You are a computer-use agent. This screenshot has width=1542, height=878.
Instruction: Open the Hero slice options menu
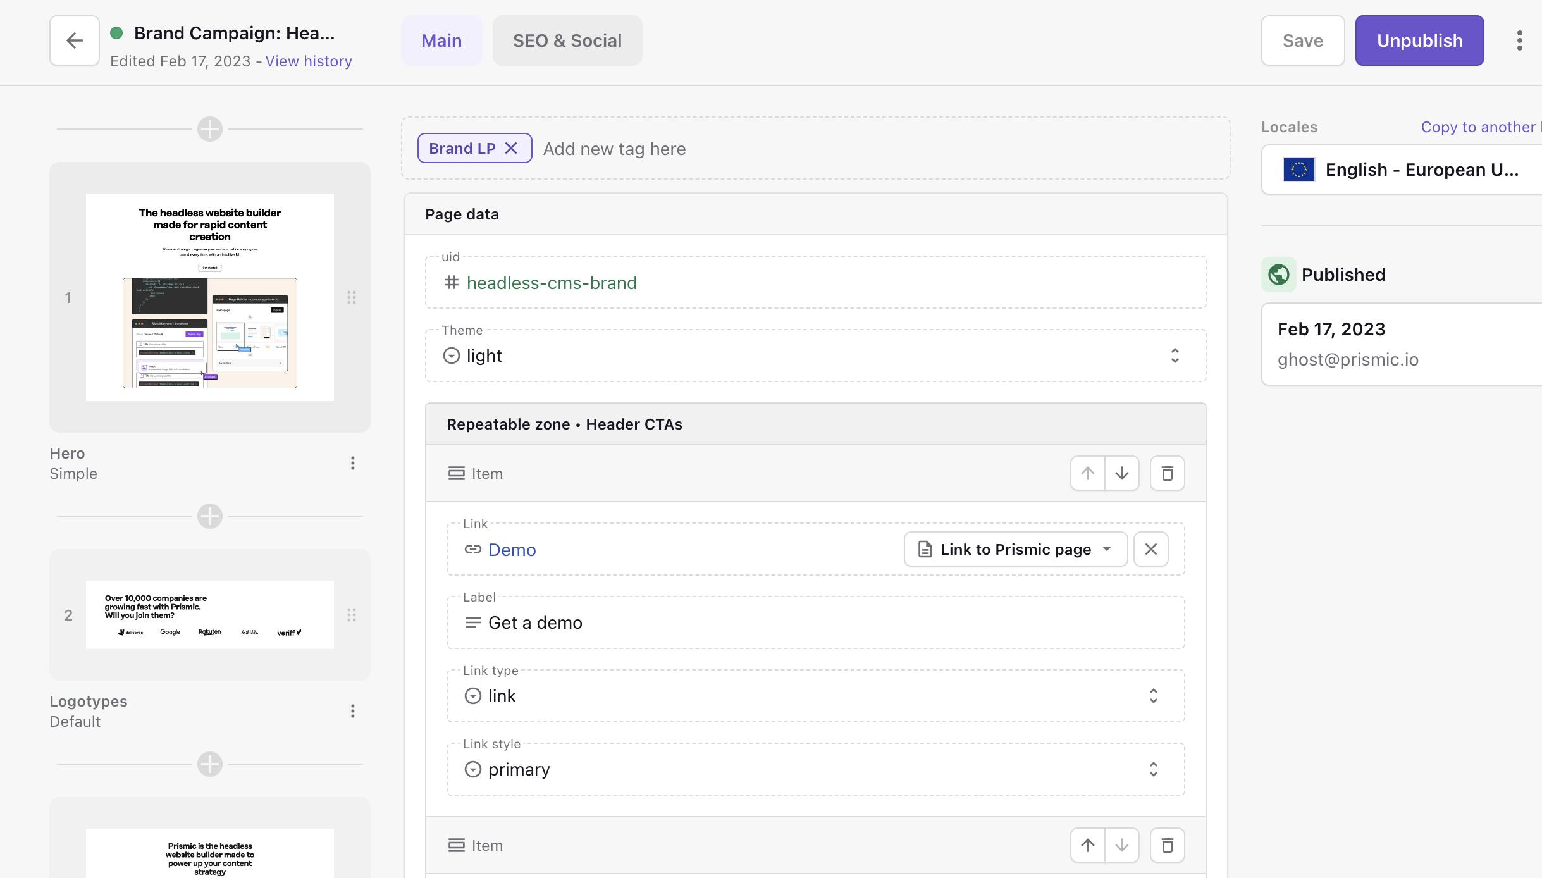[x=353, y=463]
